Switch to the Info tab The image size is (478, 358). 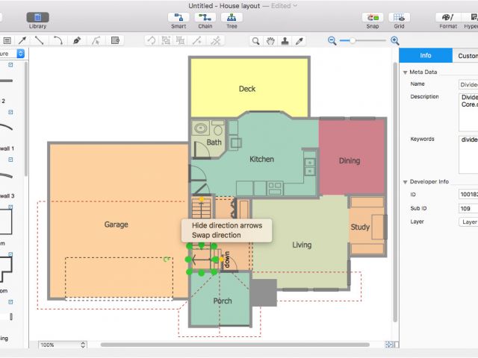426,56
